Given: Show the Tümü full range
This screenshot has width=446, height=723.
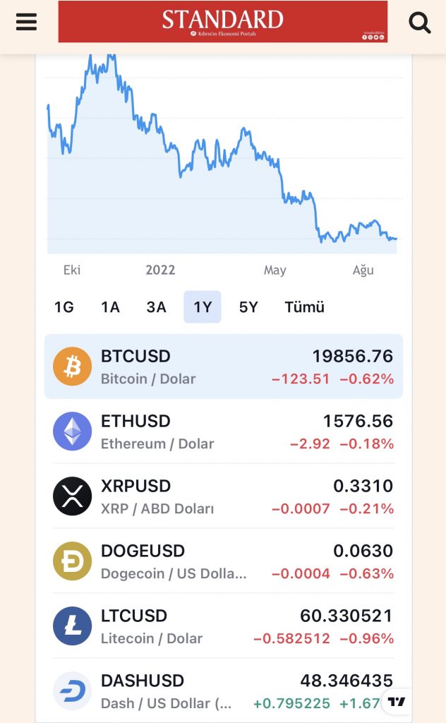Looking at the screenshot, I should click(304, 307).
